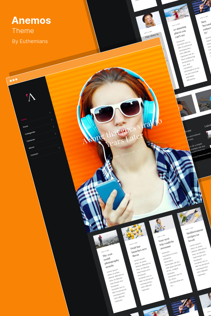This screenshot has height=316, width=211.
Task: Click 'Verterem' excerpt on Your next trip card
Action: (172, 269)
